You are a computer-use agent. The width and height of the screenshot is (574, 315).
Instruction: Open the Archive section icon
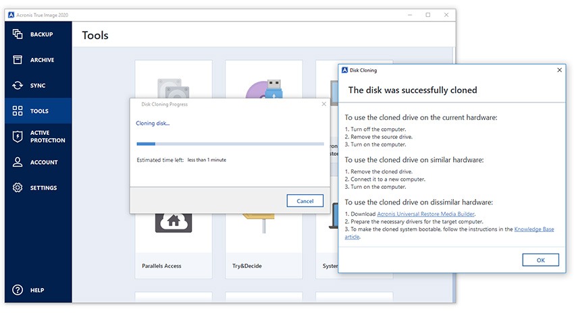[18, 60]
